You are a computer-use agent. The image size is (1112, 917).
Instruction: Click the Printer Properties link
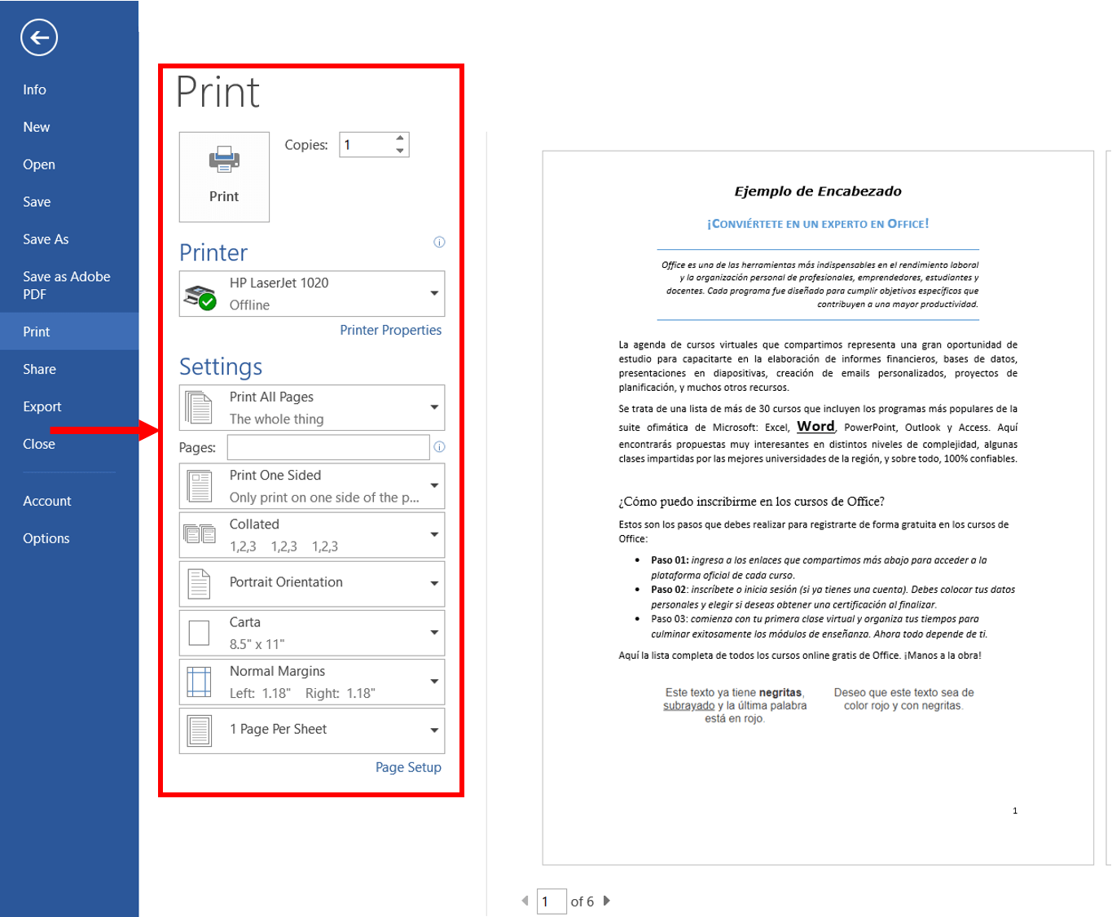391,330
